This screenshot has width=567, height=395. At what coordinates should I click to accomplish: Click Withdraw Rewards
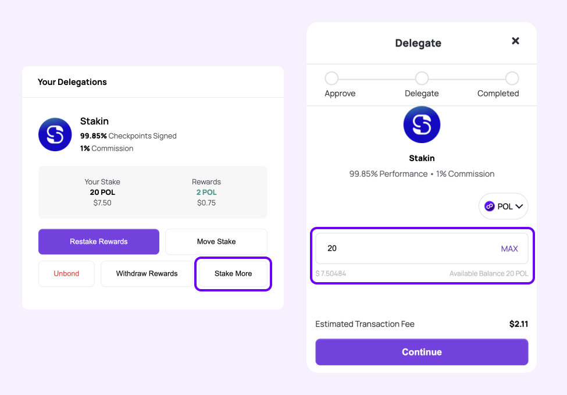146,273
